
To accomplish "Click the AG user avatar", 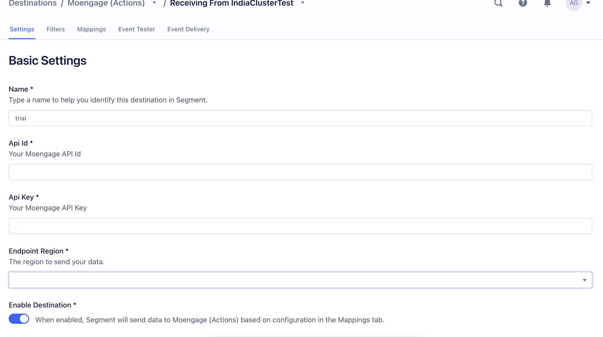I will pos(574,3).
